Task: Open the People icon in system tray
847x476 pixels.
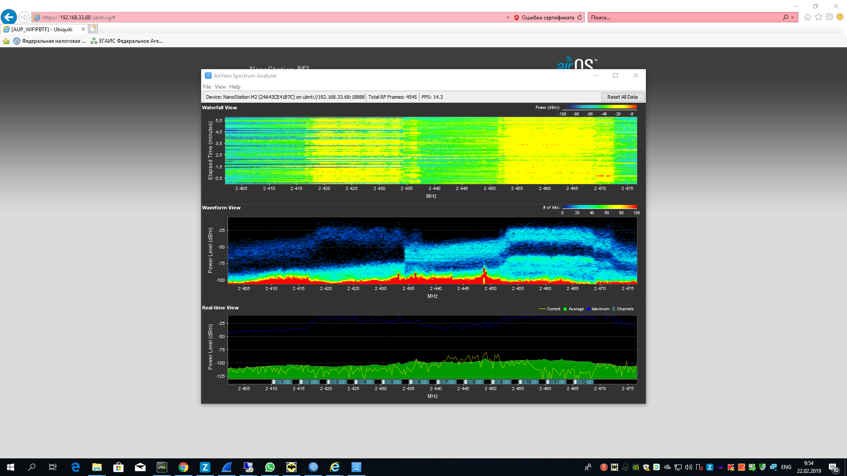Action: click(x=588, y=467)
